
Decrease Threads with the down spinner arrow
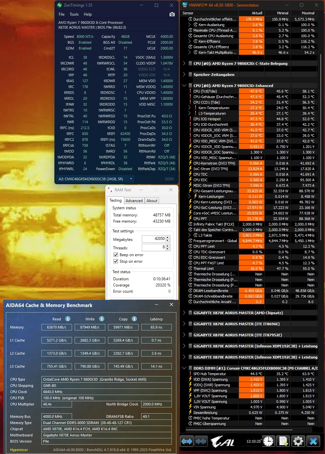pyautogui.click(x=168, y=249)
